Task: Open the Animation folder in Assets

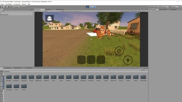Action: pos(9,78)
